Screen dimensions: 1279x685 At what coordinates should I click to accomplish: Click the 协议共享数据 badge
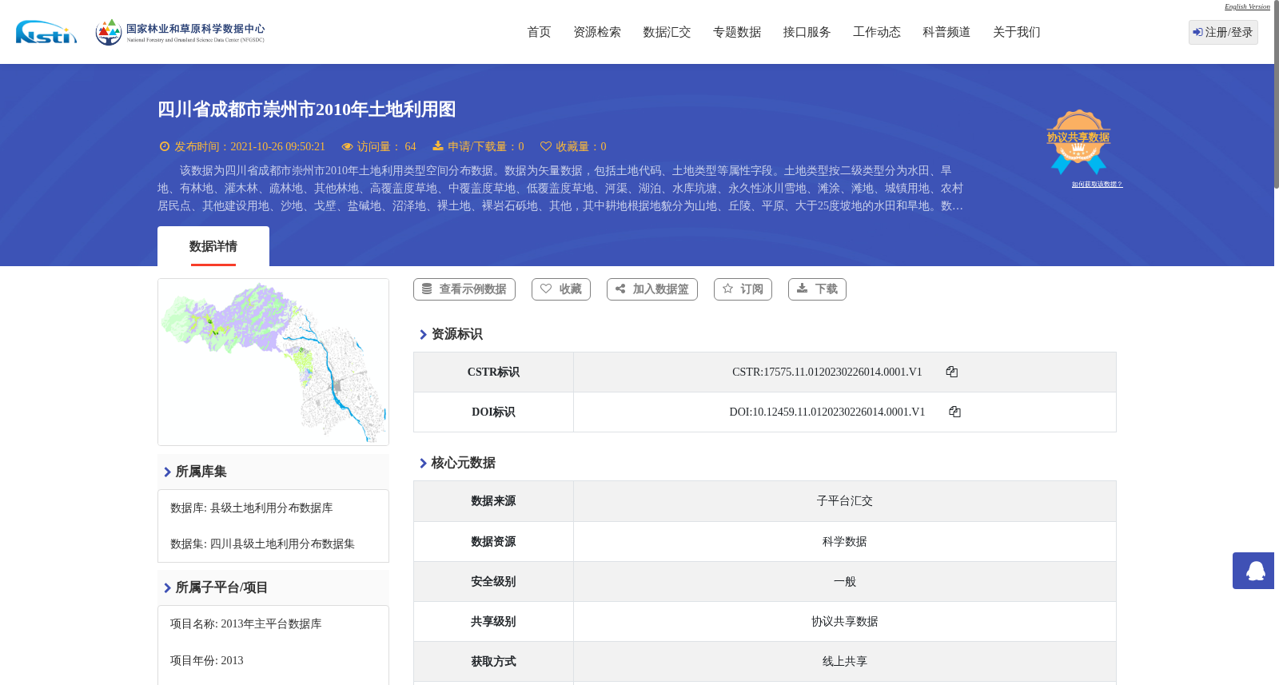click(x=1078, y=141)
